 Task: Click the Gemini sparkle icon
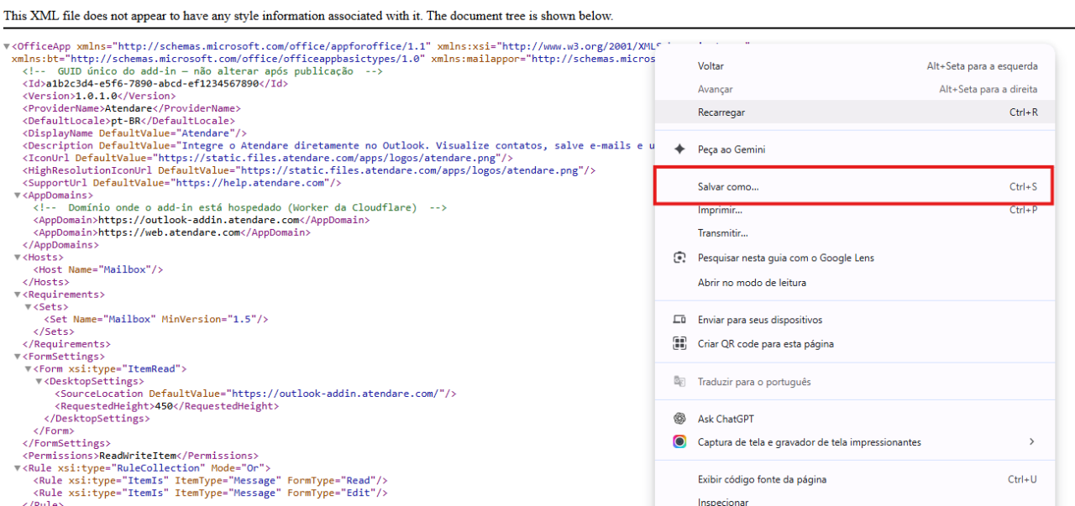(680, 149)
